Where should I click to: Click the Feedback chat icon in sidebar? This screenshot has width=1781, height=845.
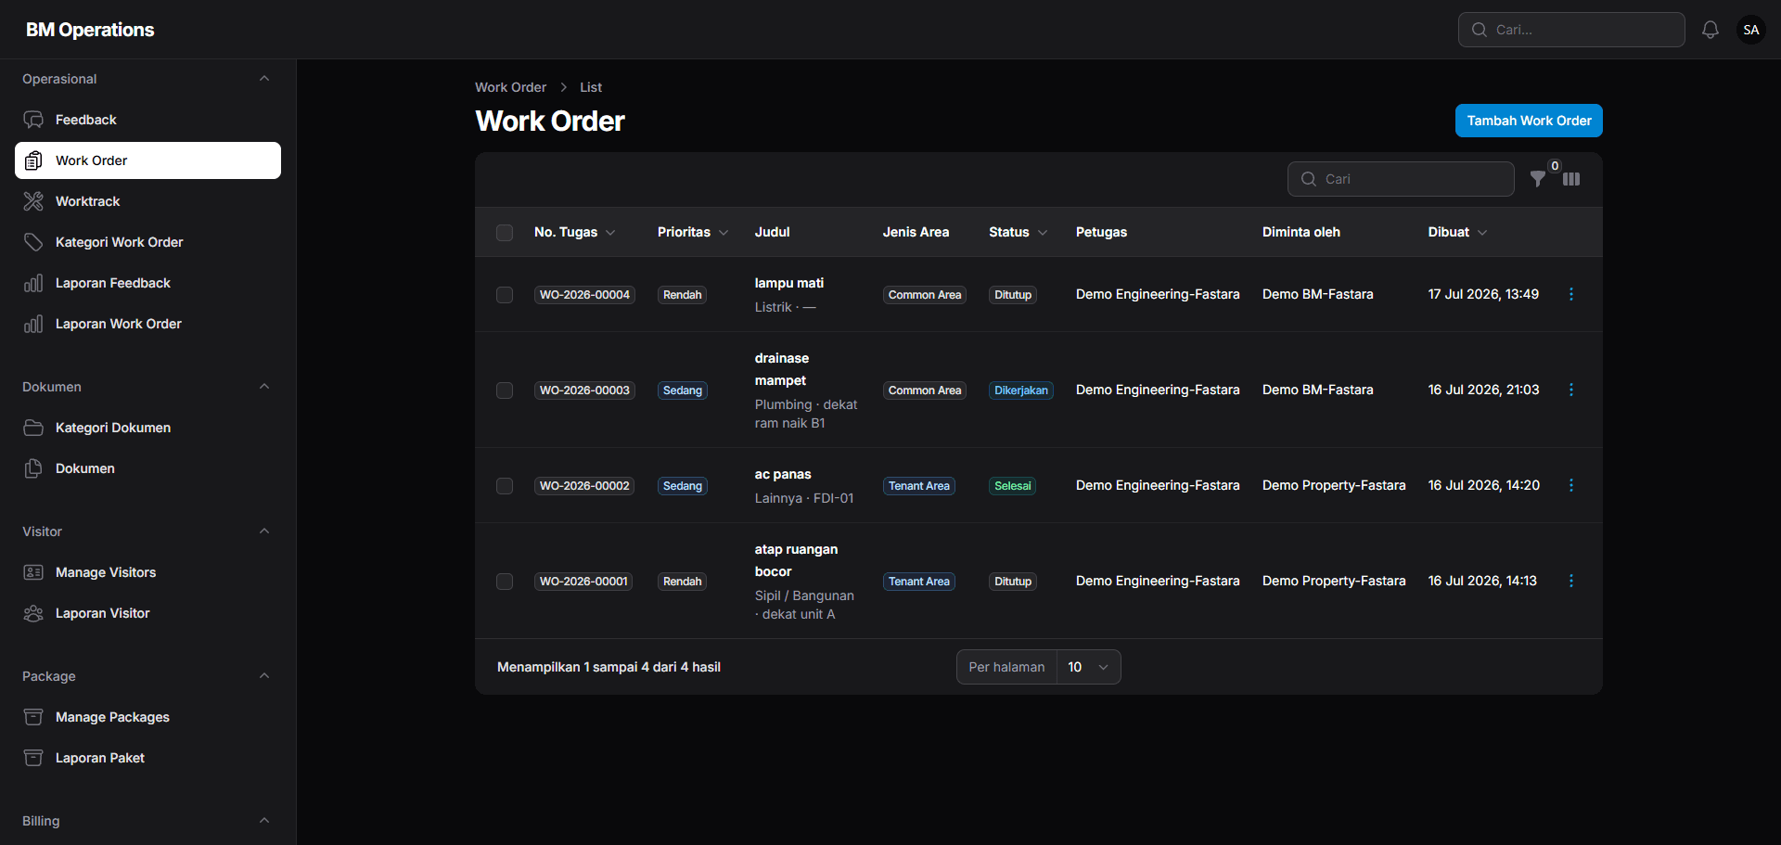pyautogui.click(x=33, y=120)
